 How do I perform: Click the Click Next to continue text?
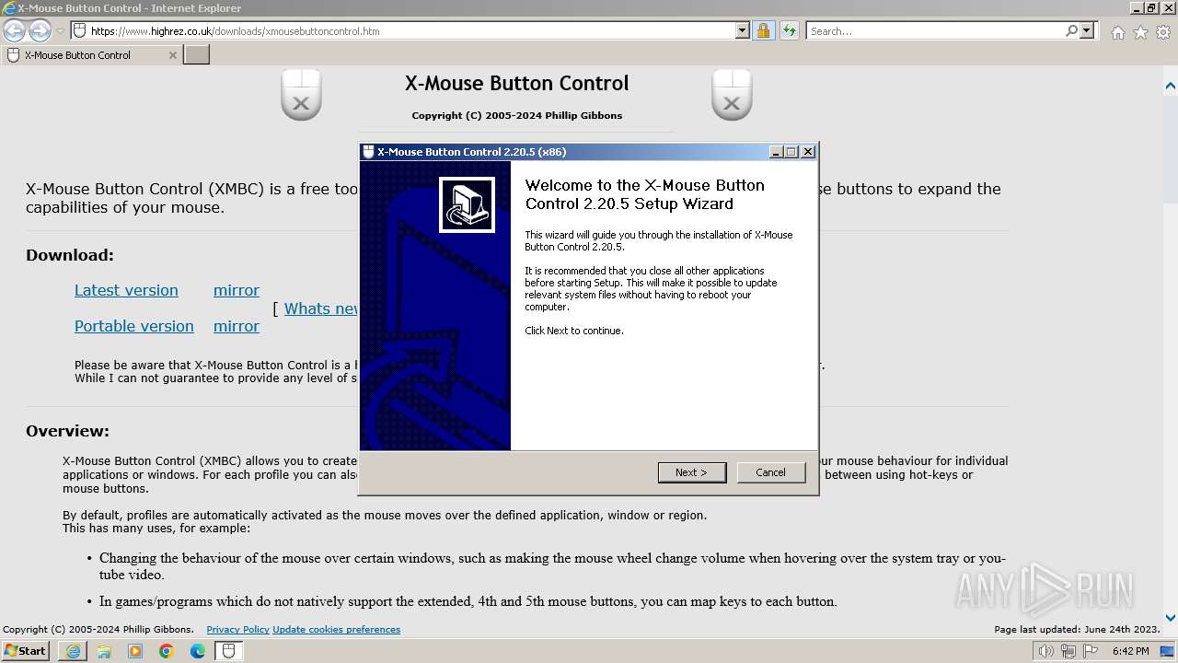pyautogui.click(x=574, y=331)
